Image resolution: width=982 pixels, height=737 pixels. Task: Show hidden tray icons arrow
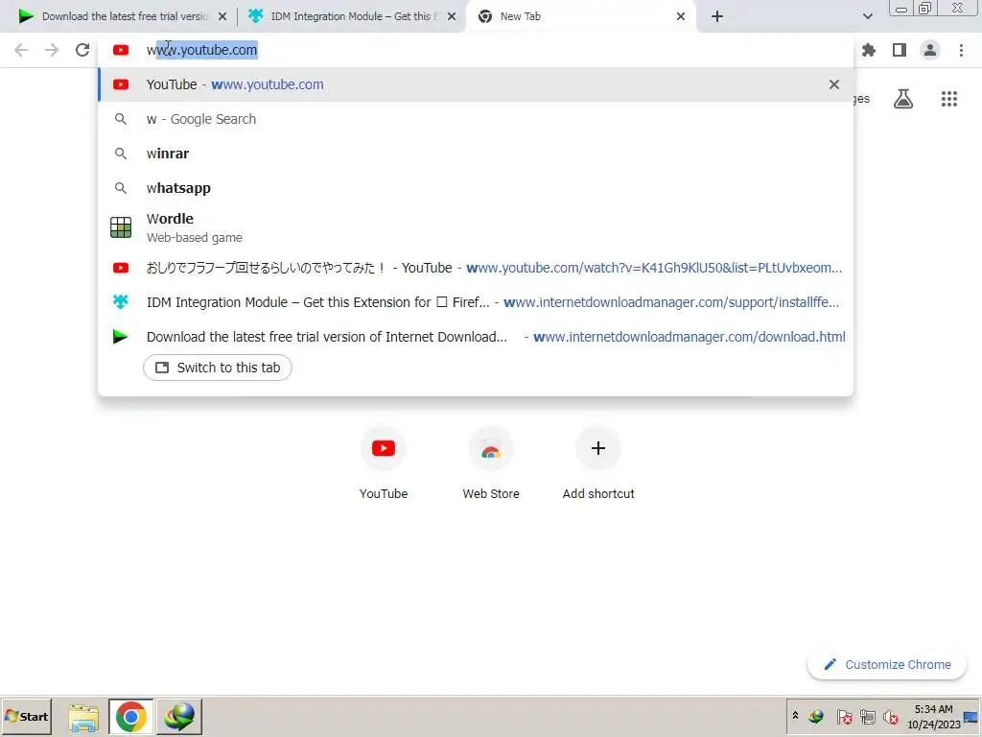(795, 716)
